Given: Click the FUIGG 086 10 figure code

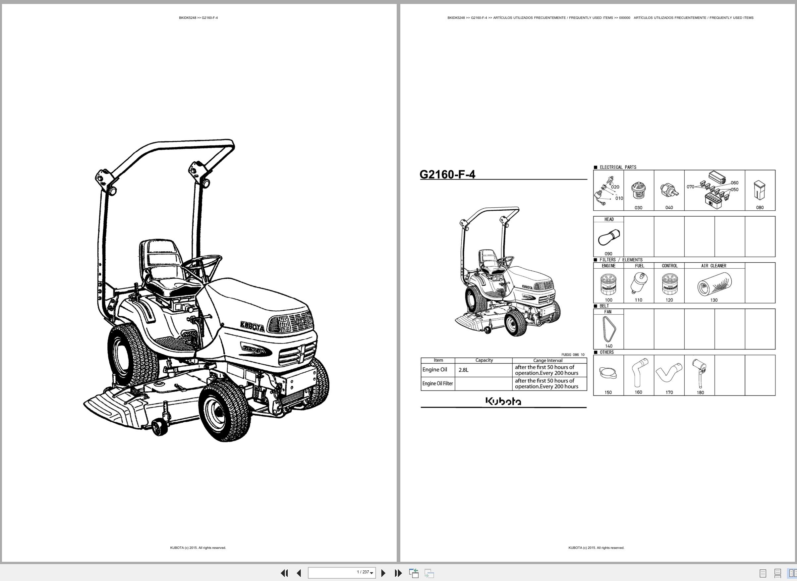Looking at the screenshot, I should tap(573, 354).
